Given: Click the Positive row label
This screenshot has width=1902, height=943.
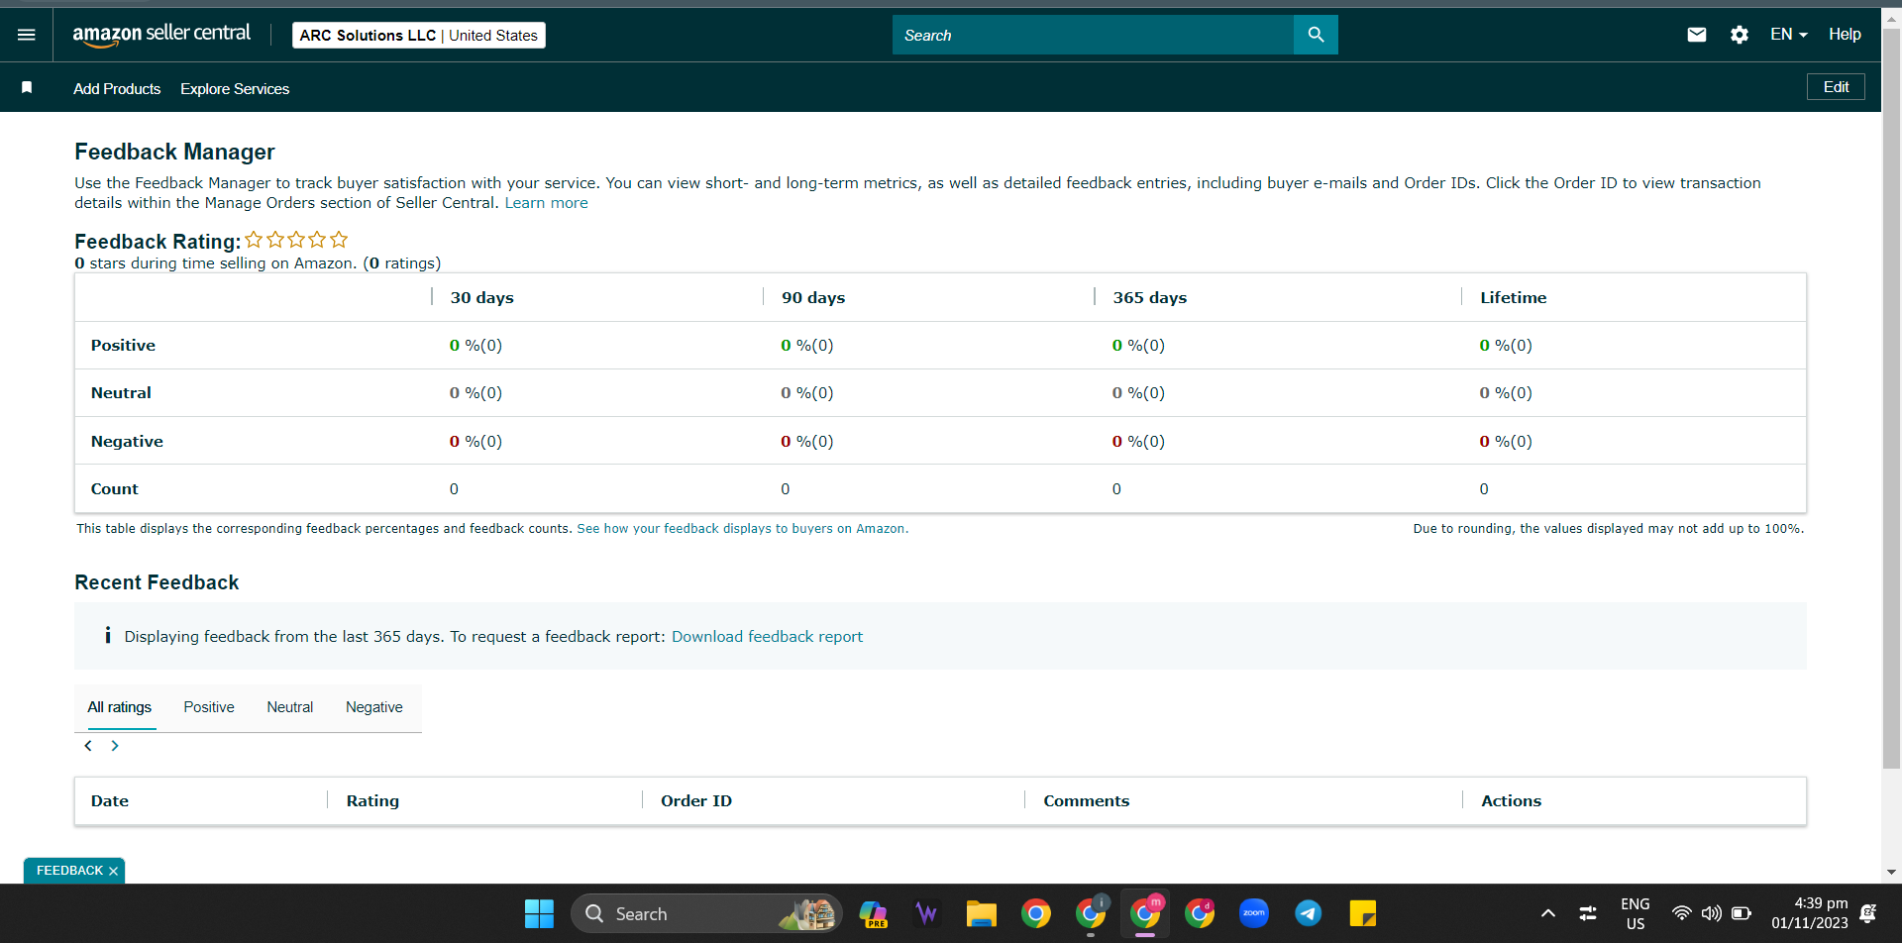Looking at the screenshot, I should [x=123, y=346].
